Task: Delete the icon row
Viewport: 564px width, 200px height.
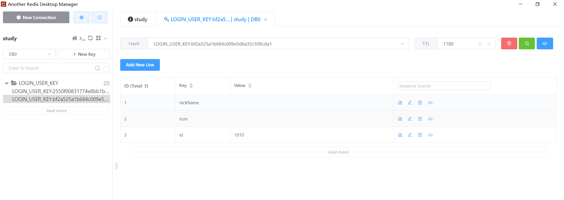Action: (420, 119)
